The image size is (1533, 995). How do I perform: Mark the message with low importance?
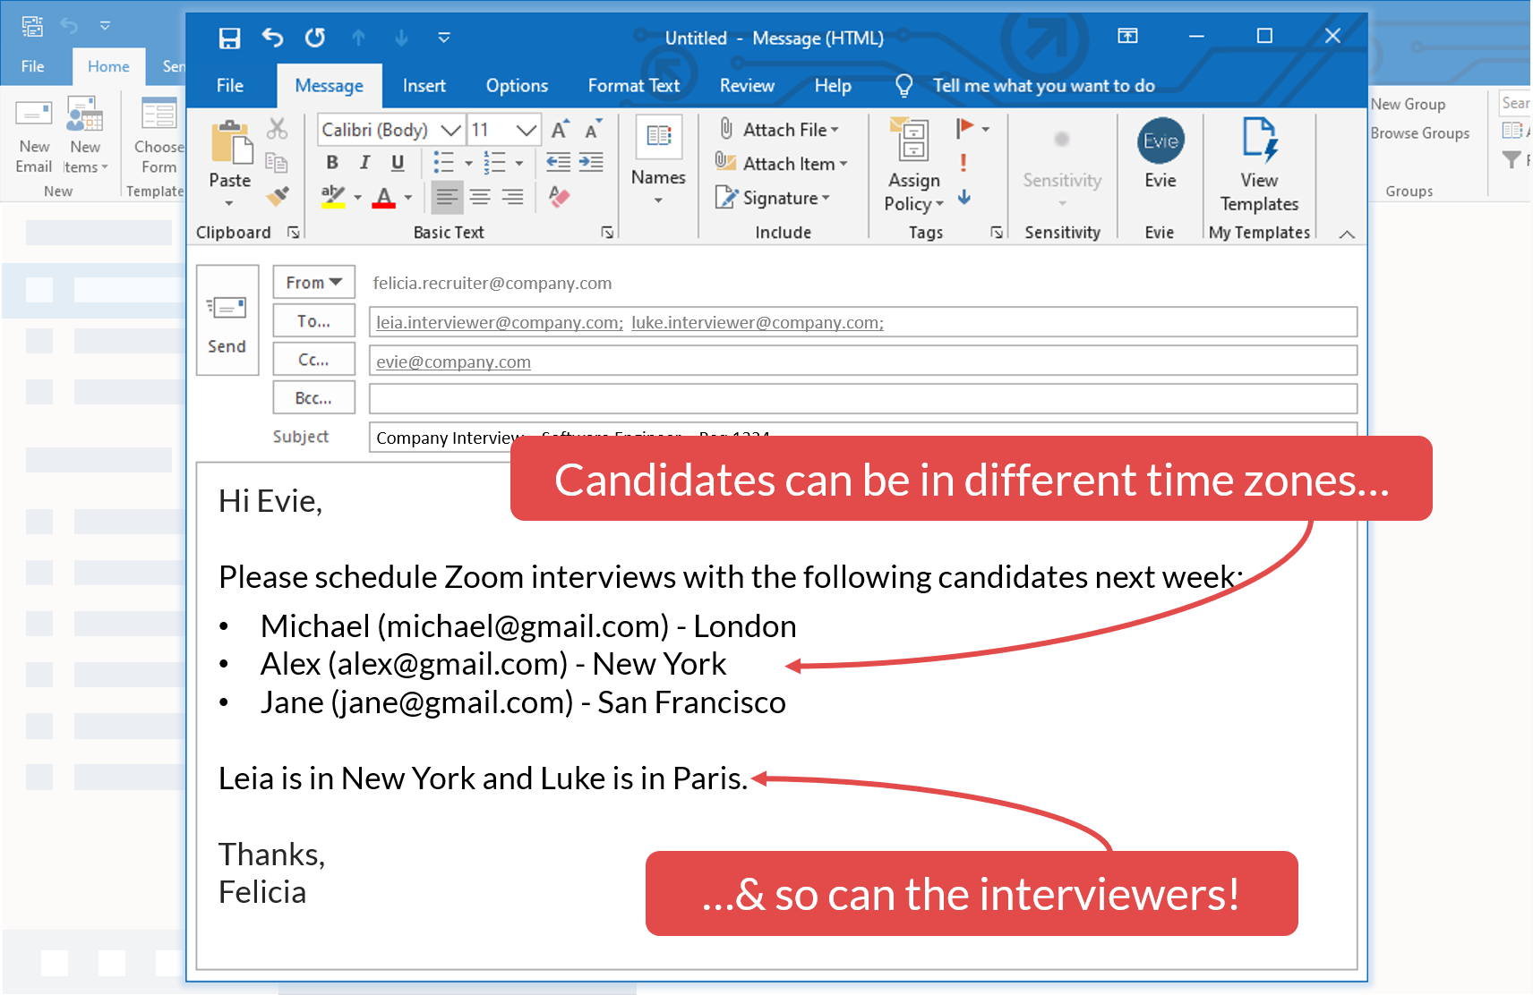[x=964, y=198]
